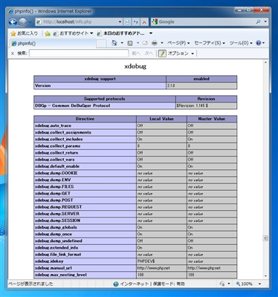Click the status bar security settings icon

coord(222,284)
